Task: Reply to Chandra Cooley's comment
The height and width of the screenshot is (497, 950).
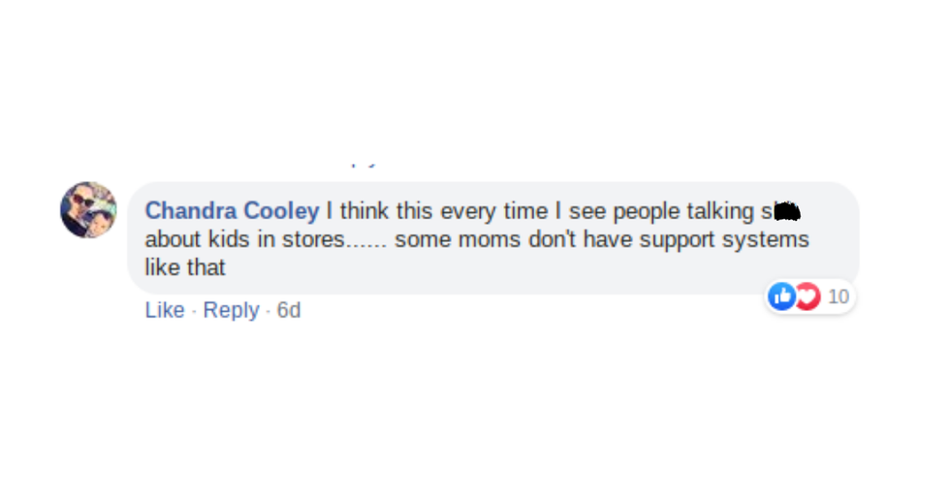Action: [x=232, y=310]
